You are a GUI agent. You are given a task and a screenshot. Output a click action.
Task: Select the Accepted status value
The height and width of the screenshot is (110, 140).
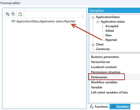click(112, 26)
